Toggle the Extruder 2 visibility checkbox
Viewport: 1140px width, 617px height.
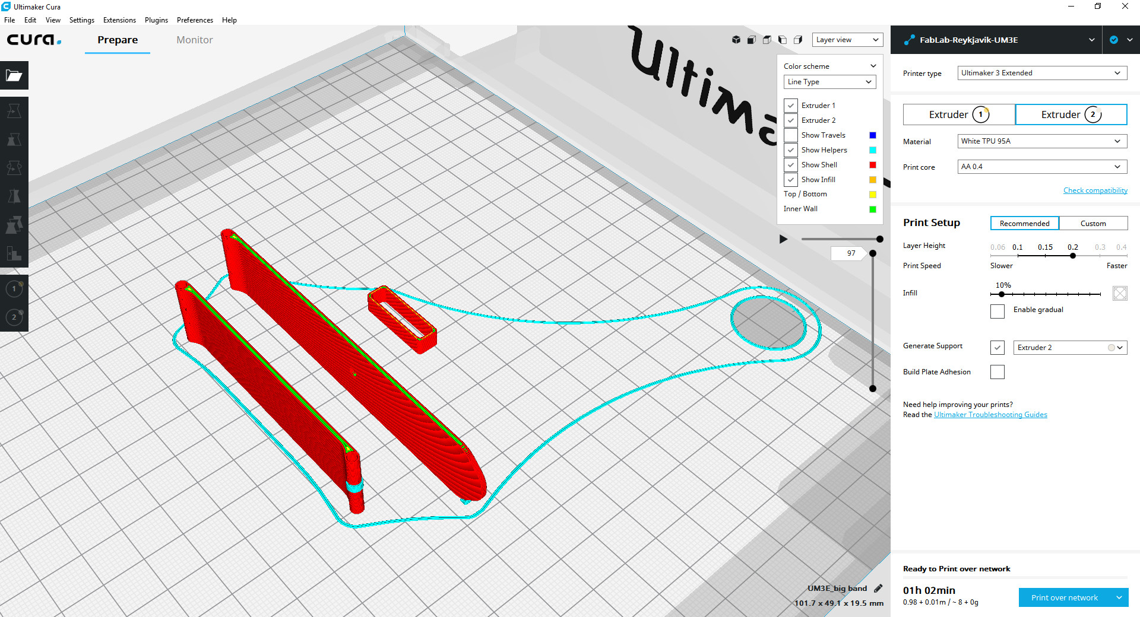click(x=791, y=120)
